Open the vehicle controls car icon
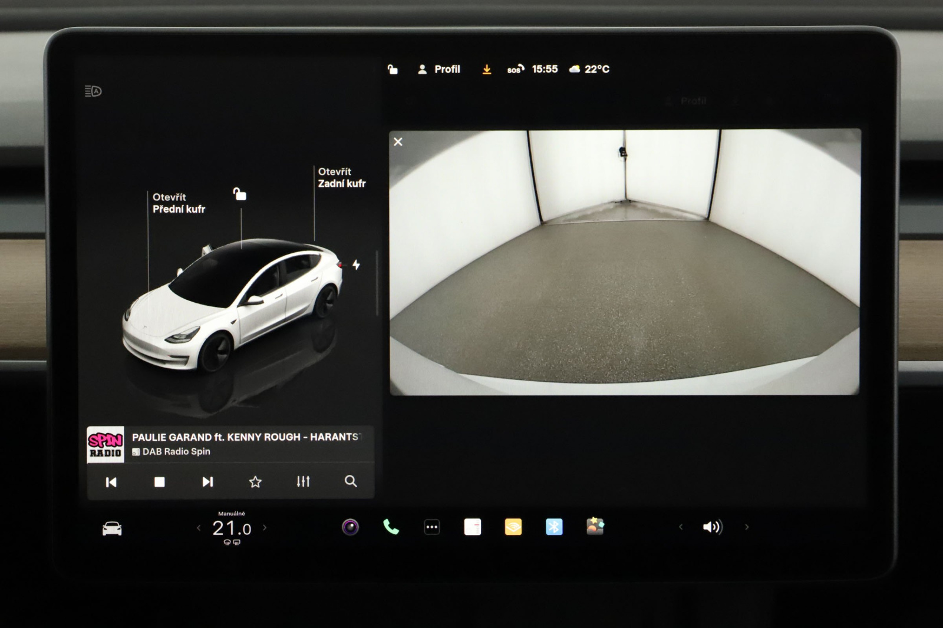The image size is (943, 628). click(x=112, y=528)
